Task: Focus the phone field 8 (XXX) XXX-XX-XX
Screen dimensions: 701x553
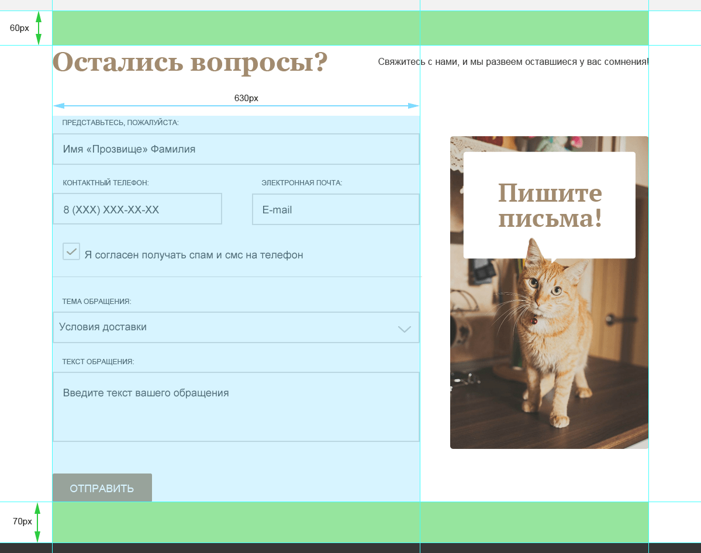Action: 137,209
